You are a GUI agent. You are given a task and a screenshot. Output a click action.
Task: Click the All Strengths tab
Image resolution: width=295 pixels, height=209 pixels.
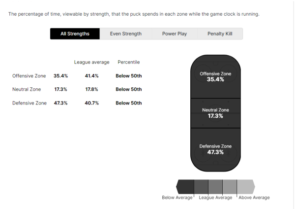(75, 34)
